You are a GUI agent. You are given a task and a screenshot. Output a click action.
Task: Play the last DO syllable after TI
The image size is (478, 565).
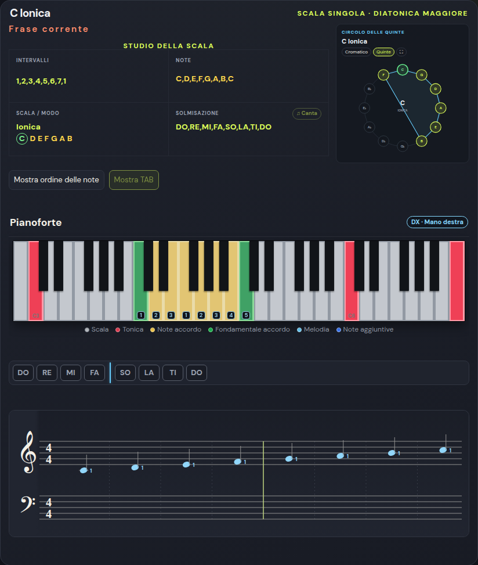point(197,373)
